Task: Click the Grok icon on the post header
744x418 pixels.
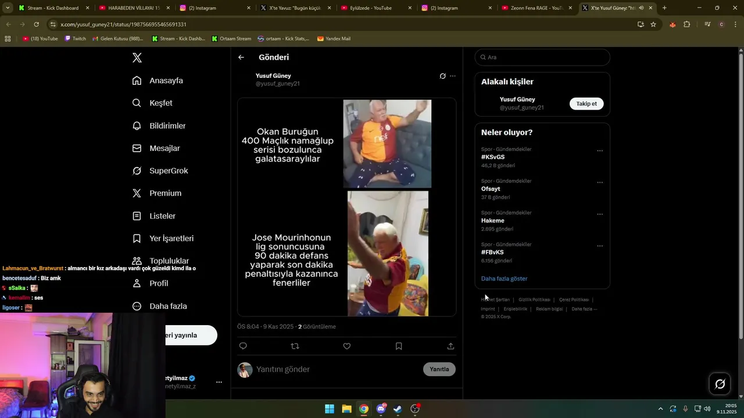Action: 442,76
